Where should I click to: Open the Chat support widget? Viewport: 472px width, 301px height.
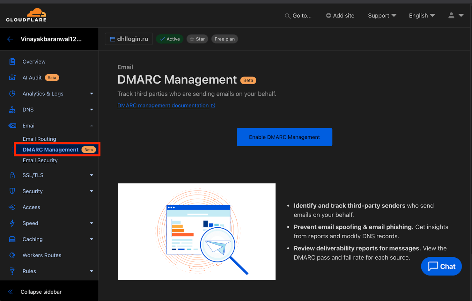(441, 266)
